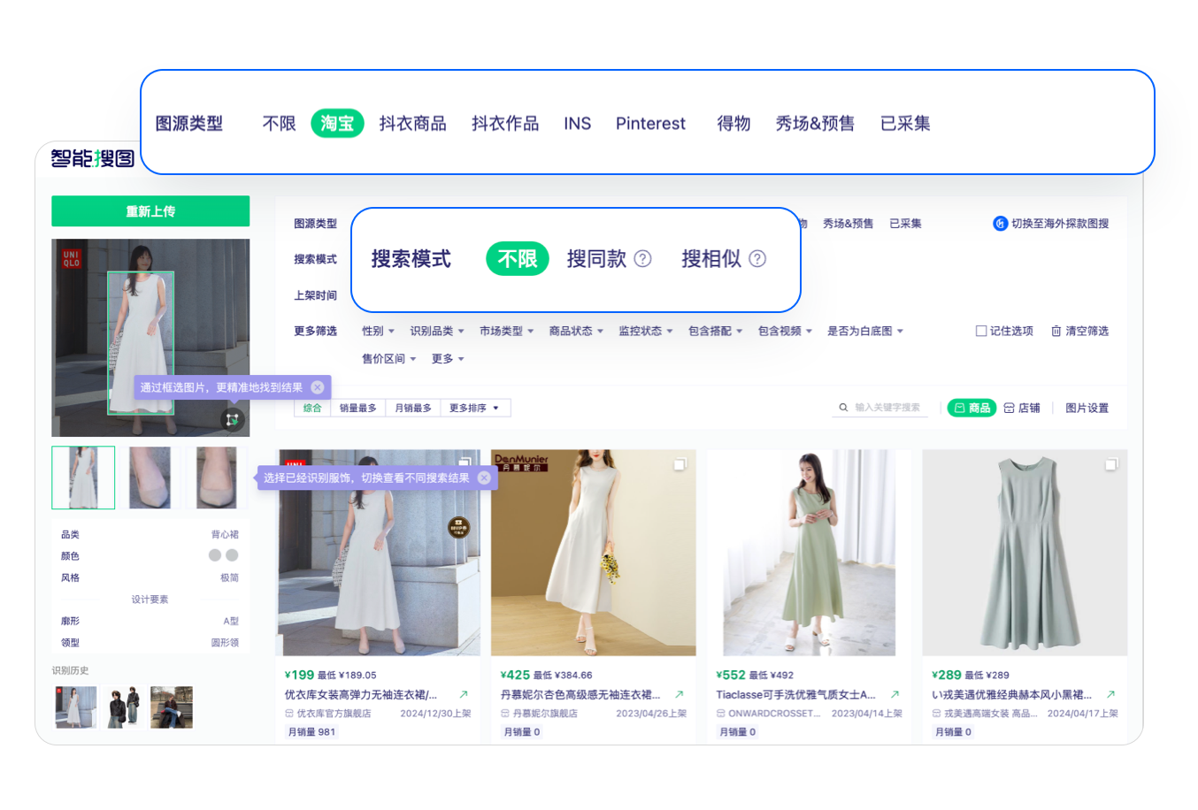Screen dimensions: 1198x810
Task: Click help icon next to 搜相似
Action: [757, 259]
